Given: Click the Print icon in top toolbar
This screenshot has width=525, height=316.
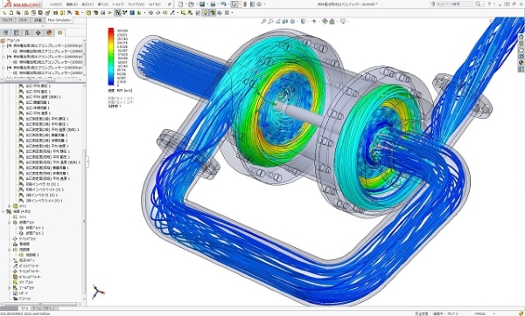Looking at the screenshot, I should pyautogui.click(x=213, y=4).
